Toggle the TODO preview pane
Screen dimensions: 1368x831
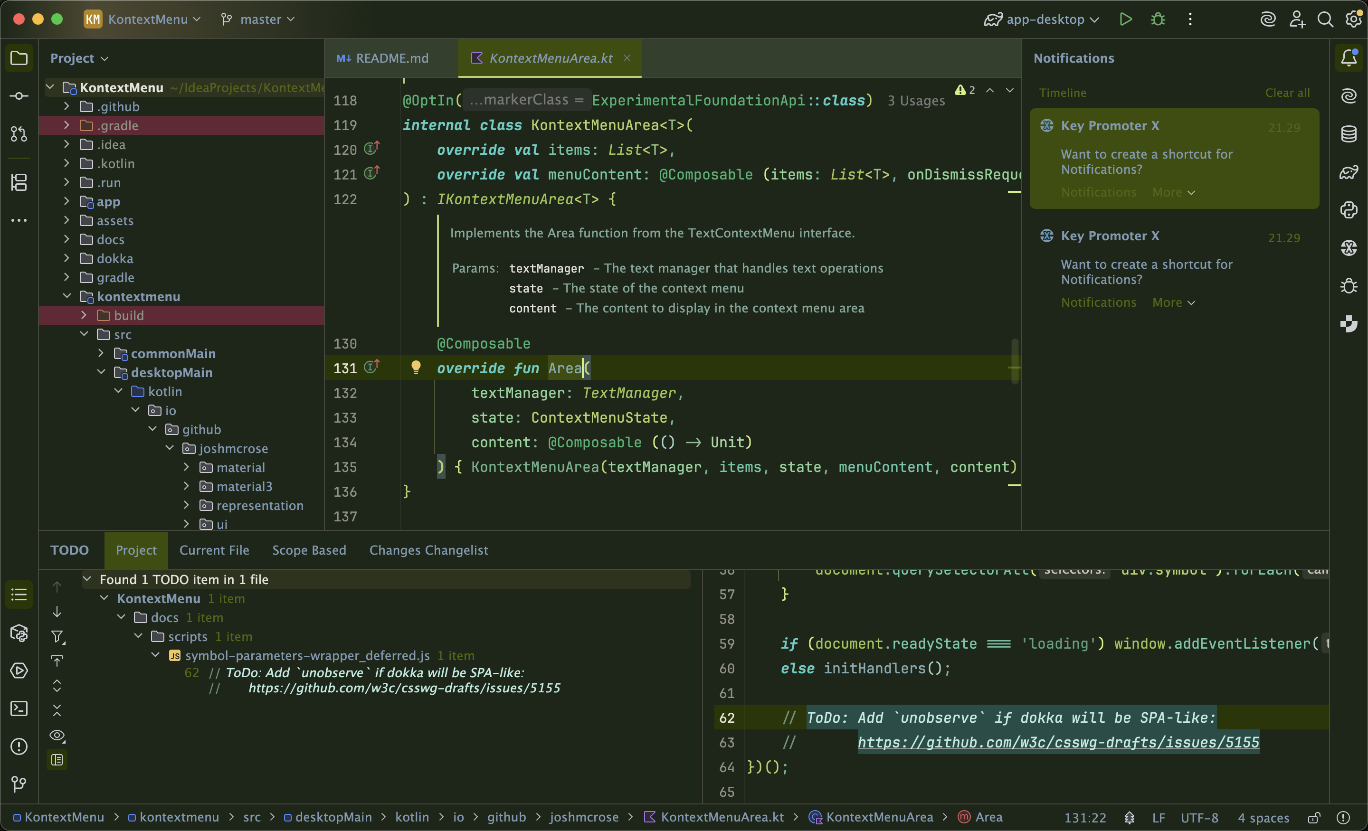coord(57,759)
